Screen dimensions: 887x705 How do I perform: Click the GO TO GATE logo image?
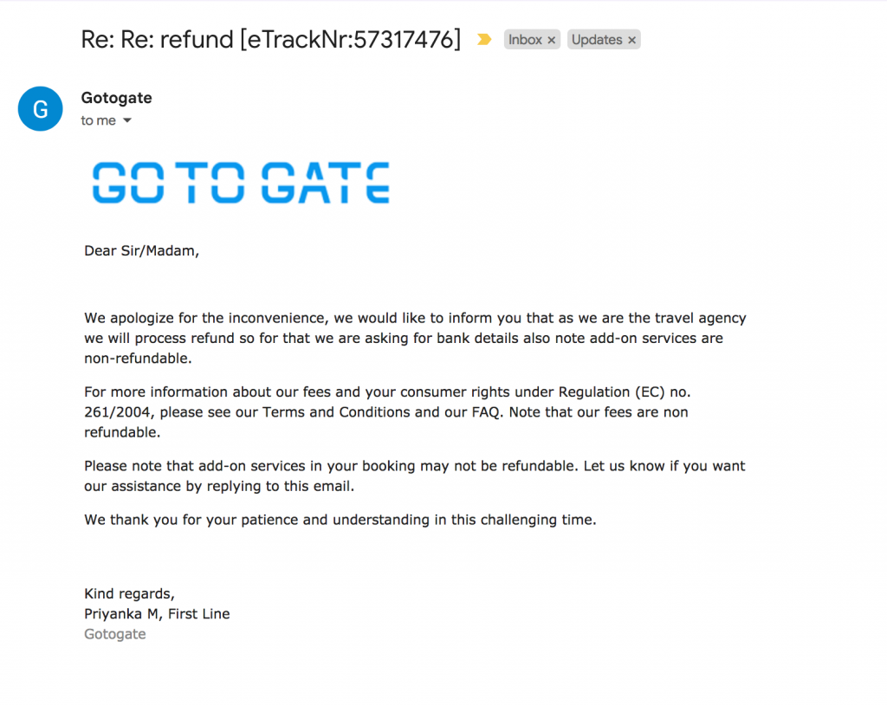[x=241, y=183]
